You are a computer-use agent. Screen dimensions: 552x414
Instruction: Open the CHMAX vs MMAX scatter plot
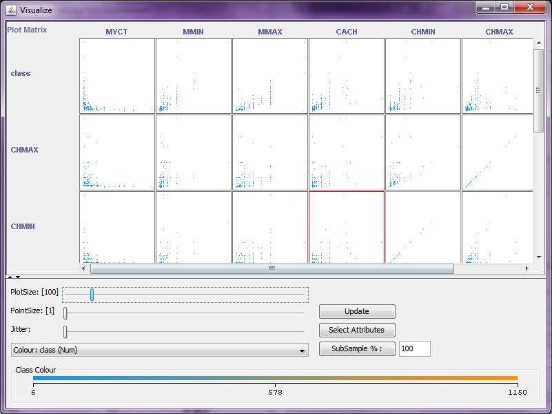click(270, 152)
